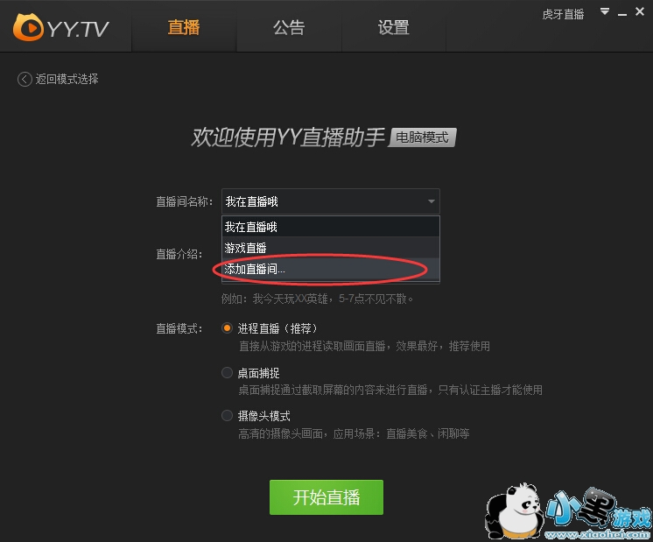Click the 电脑模式 badge

point(422,137)
